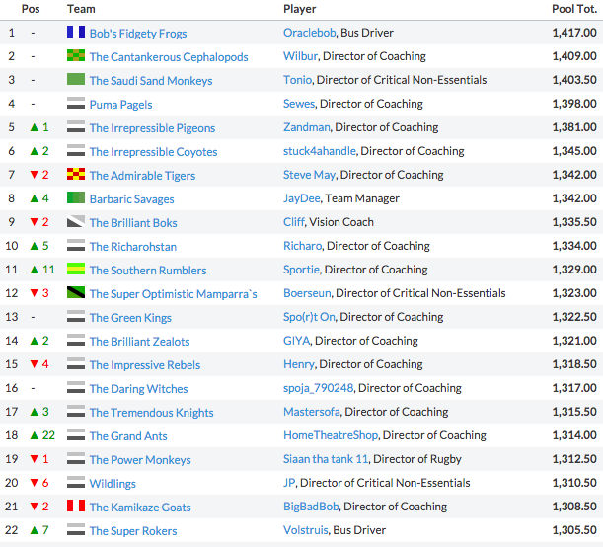
Task: Open Bob's Fidgety Frogs team page
Action: pos(138,34)
